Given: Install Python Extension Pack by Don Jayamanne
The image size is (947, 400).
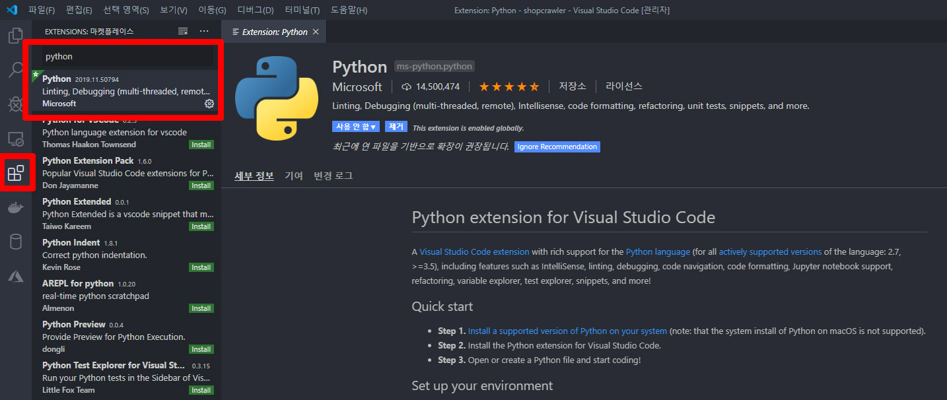Looking at the screenshot, I should [201, 185].
